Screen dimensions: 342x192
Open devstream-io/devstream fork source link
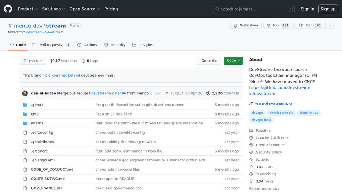click(45, 32)
